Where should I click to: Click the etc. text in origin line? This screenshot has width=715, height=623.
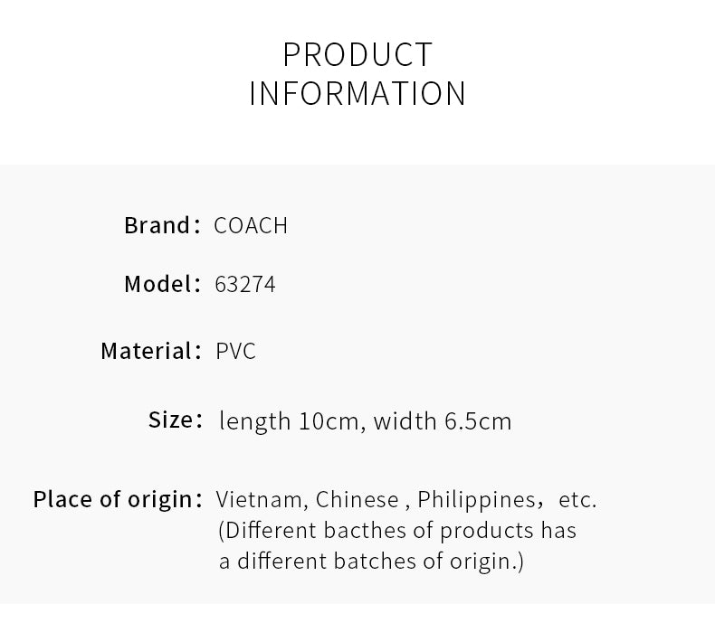point(577,500)
